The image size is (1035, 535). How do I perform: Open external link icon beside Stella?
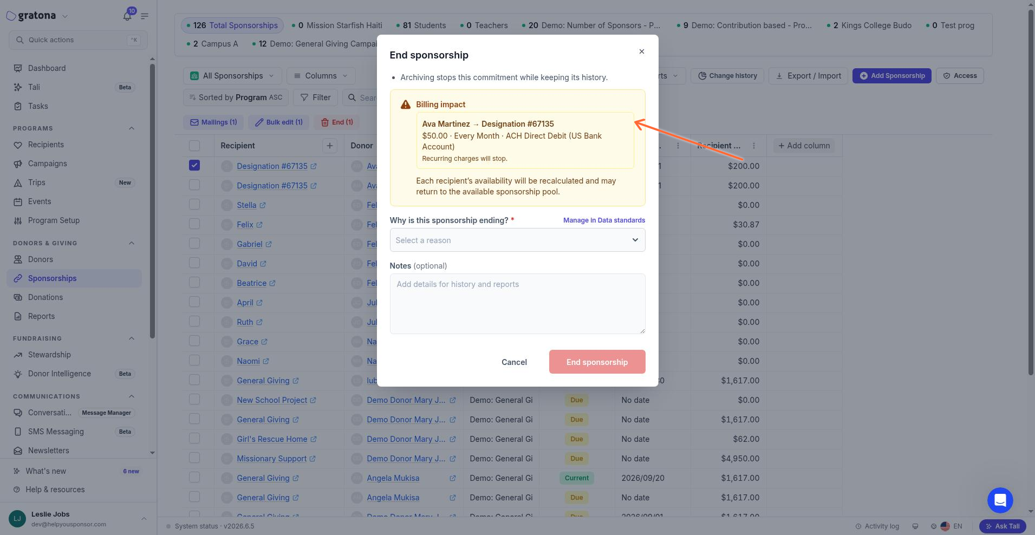[263, 205]
